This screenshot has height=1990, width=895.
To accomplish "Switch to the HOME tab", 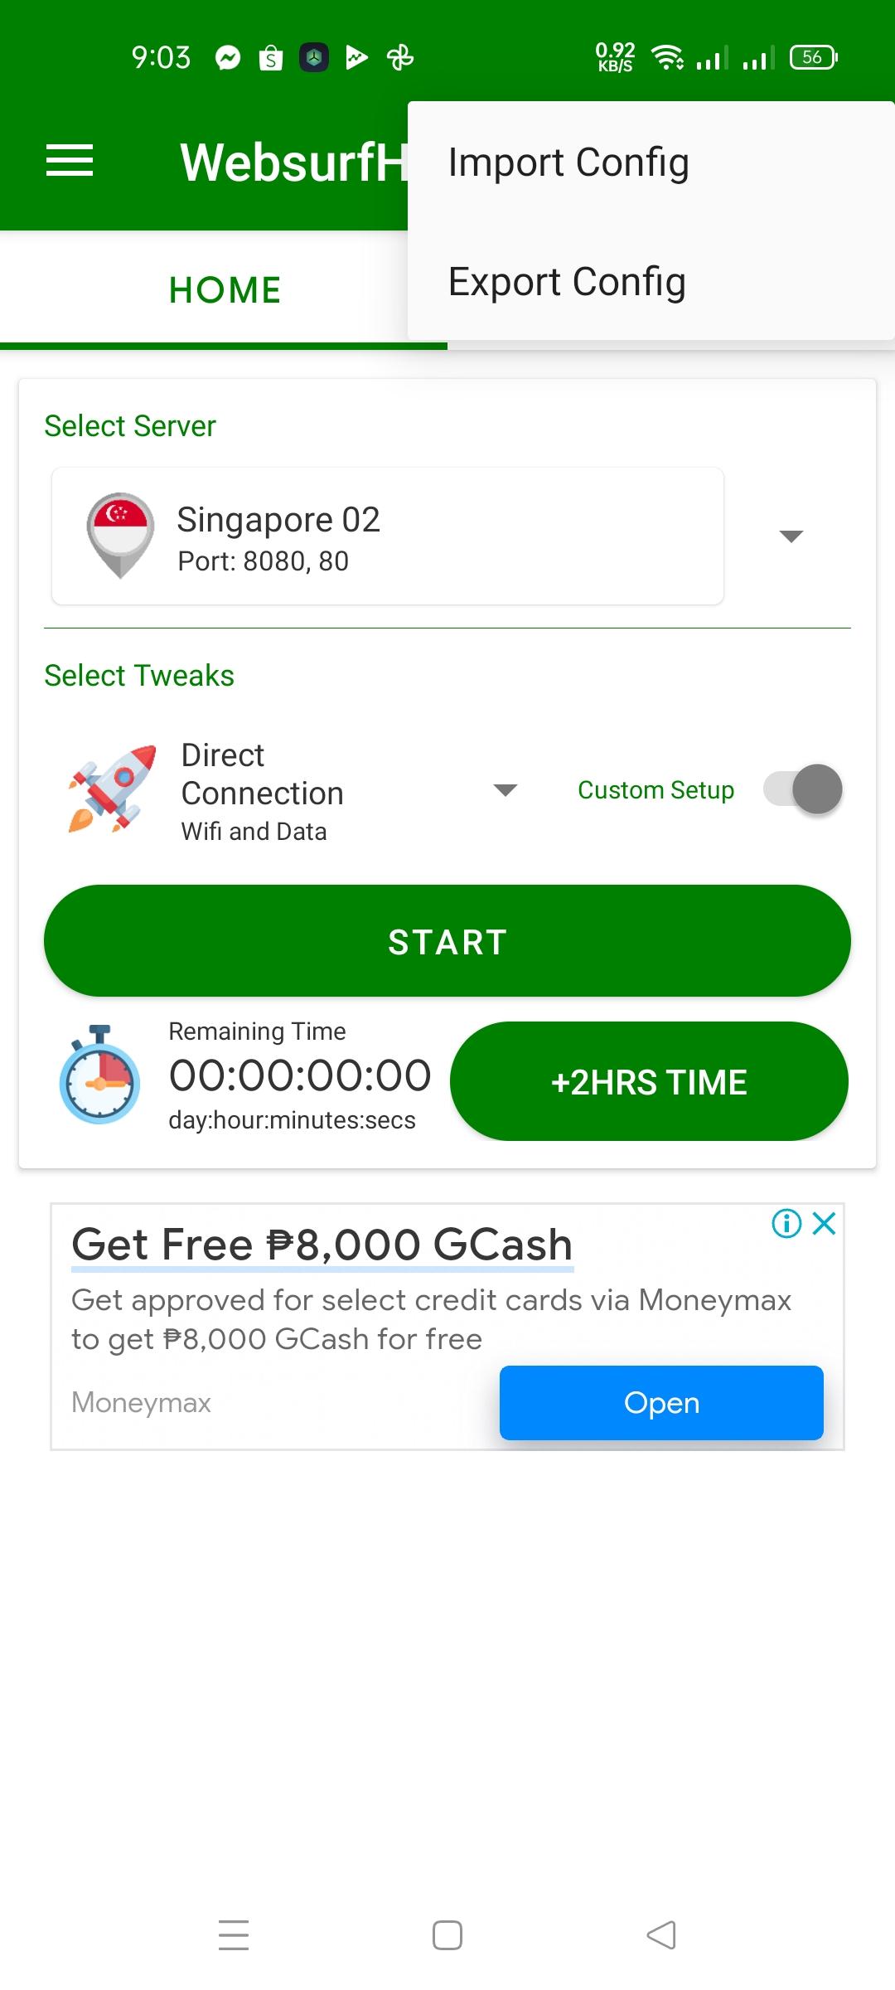I will 224,290.
